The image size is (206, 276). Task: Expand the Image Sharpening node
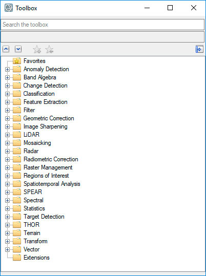pyautogui.click(x=7, y=127)
